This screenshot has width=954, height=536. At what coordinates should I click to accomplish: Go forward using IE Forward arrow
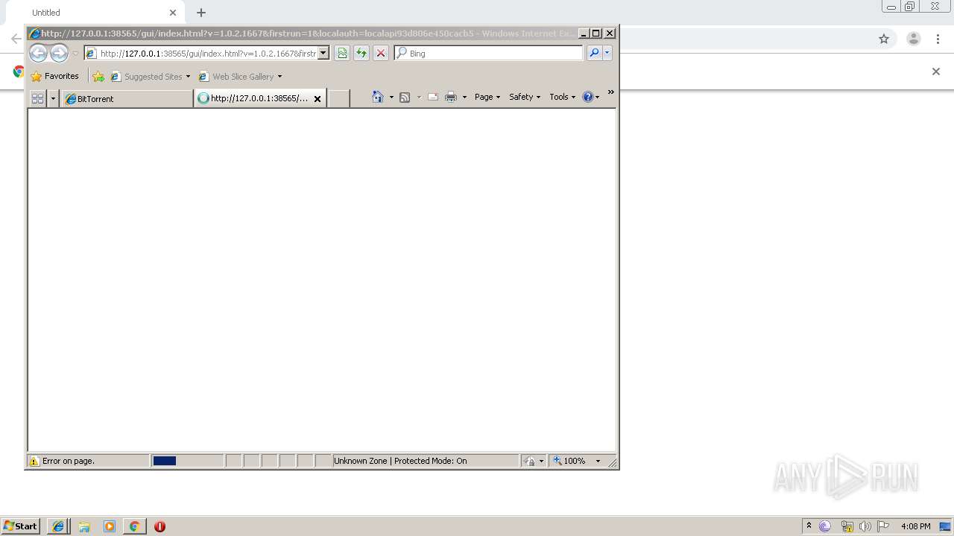tap(59, 53)
